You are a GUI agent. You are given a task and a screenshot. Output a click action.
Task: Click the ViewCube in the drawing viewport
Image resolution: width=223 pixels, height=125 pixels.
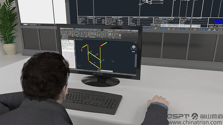[134, 47]
